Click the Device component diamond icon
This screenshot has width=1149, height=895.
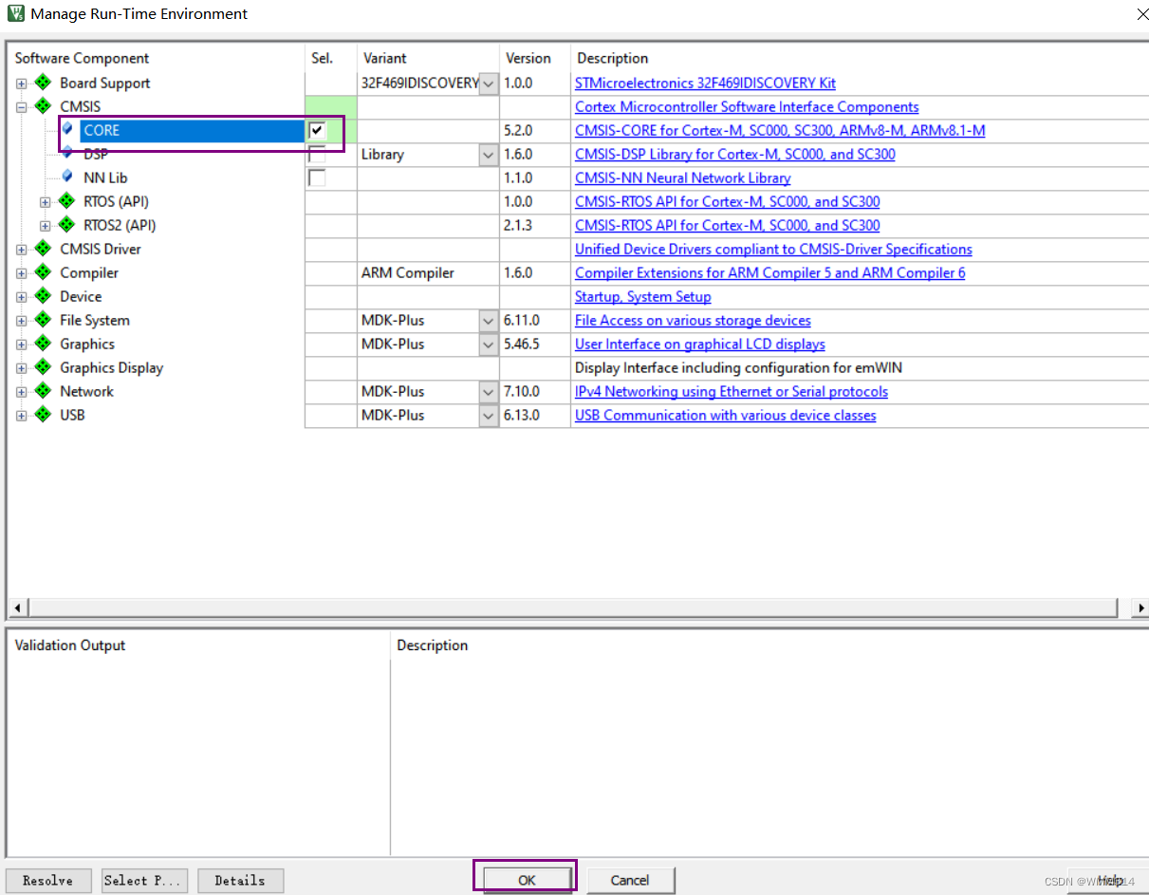[43, 296]
